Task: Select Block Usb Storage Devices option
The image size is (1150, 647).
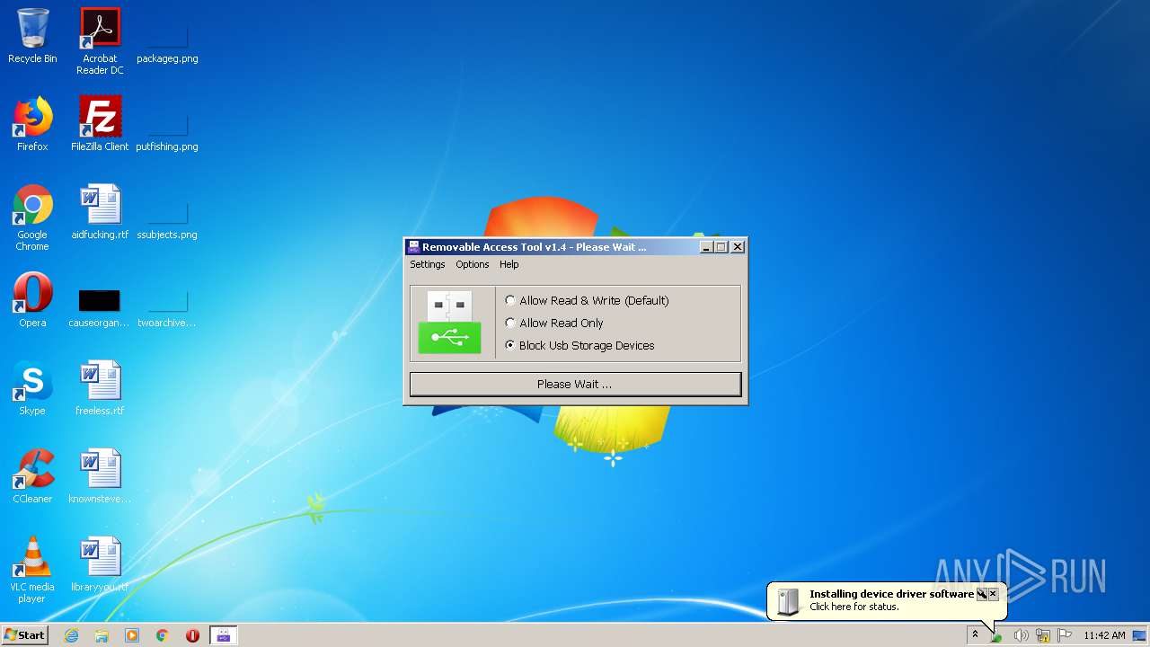Action: pyautogui.click(x=579, y=345)
